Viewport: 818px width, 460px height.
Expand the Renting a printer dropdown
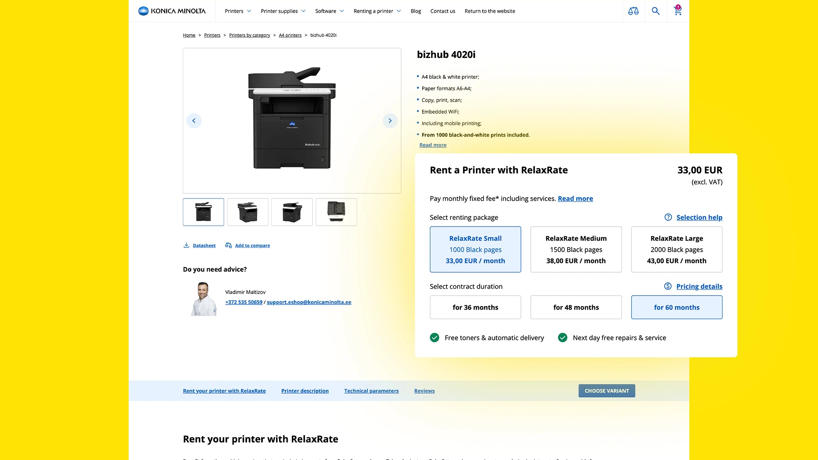(377, 11)
